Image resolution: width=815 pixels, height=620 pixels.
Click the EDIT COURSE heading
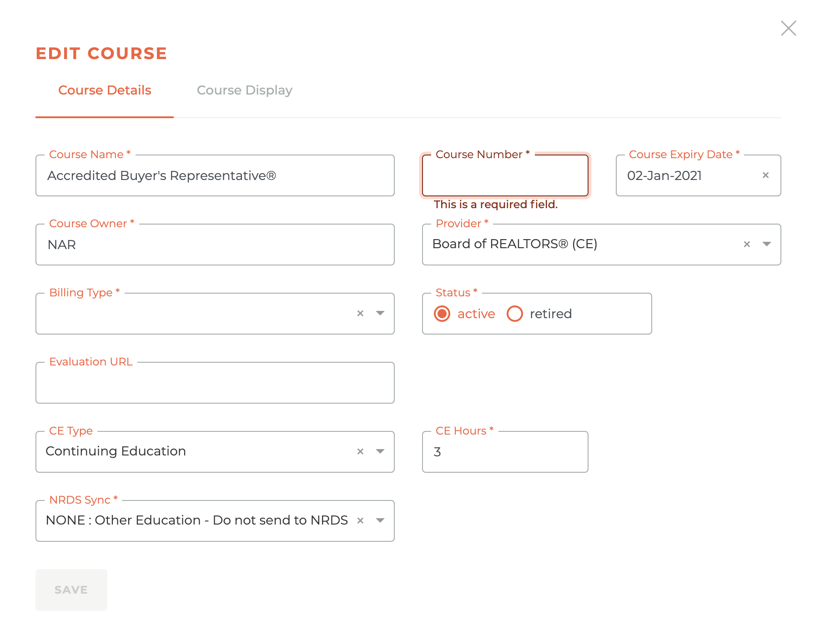[x=101, y=53]
